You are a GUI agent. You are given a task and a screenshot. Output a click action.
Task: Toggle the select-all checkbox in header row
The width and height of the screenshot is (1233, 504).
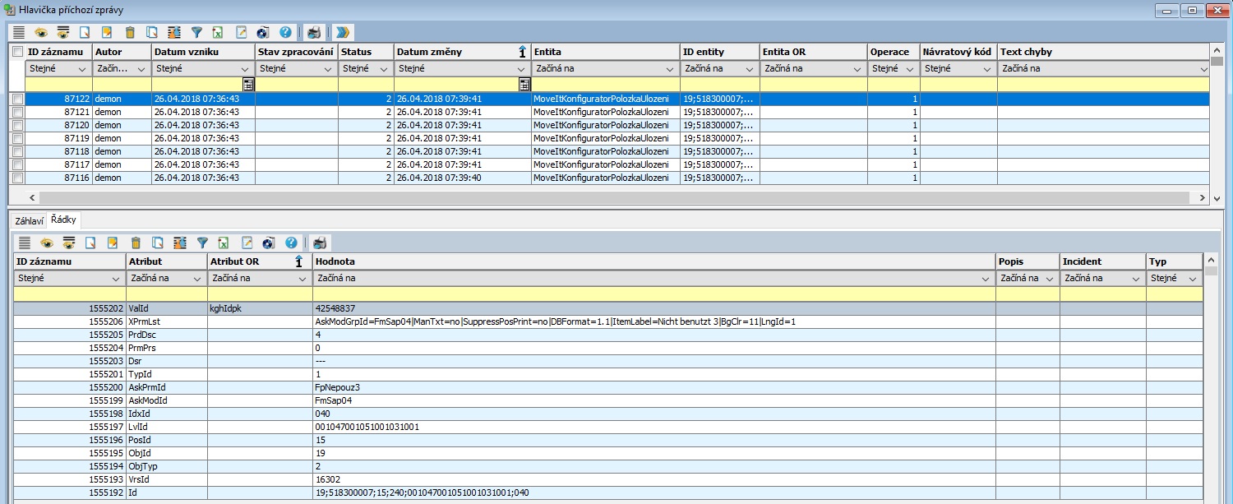tap(17, 52)
